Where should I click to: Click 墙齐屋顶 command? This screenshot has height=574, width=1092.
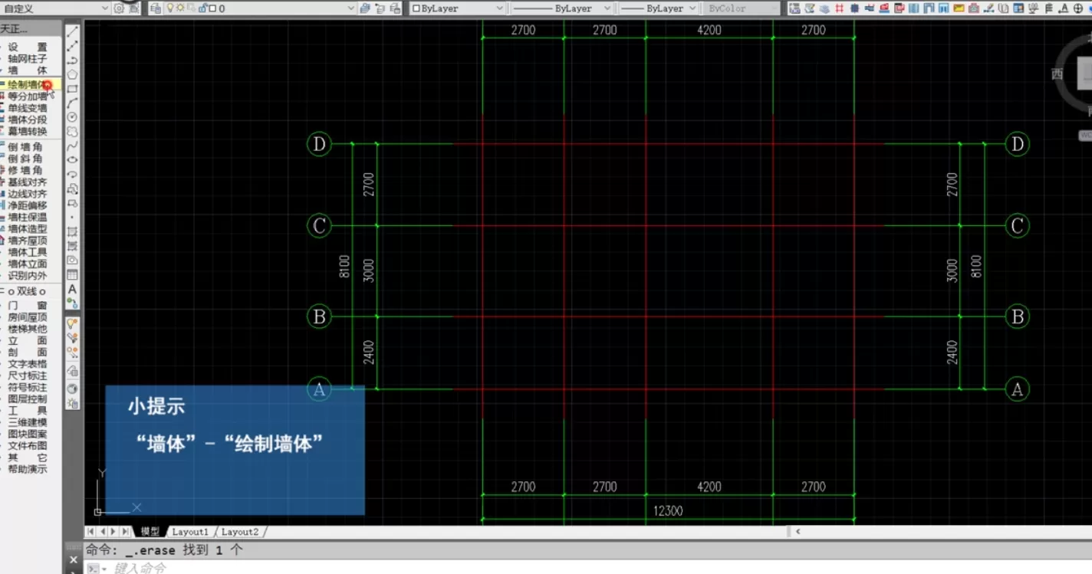coord(28,240)
